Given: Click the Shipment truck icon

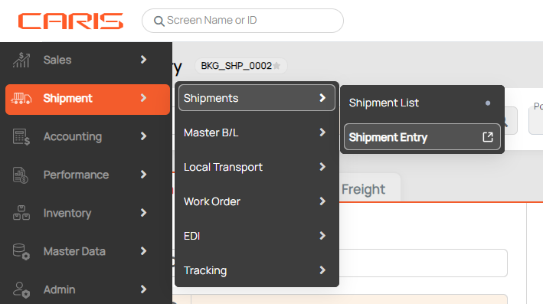Looking at the screenshot, I should point(21,98).
